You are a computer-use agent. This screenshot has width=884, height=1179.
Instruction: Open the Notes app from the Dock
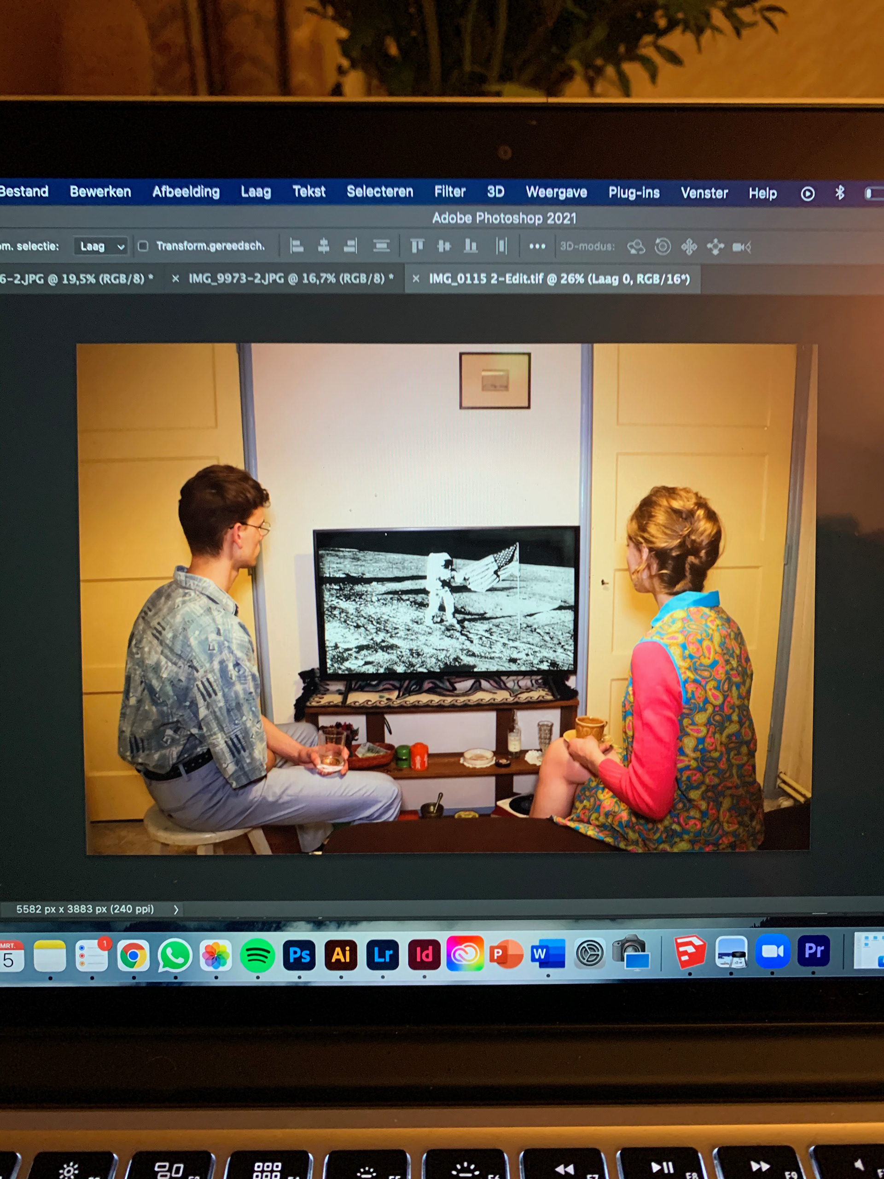[50, 956]
